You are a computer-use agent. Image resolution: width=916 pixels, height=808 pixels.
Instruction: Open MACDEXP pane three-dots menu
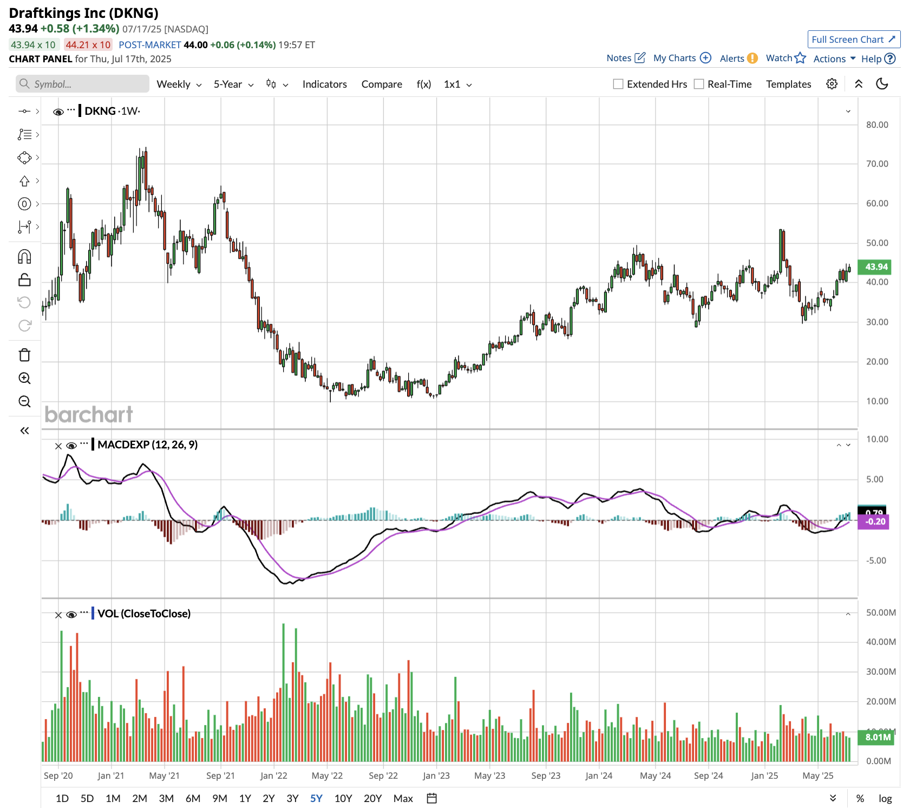pos(84,444)
